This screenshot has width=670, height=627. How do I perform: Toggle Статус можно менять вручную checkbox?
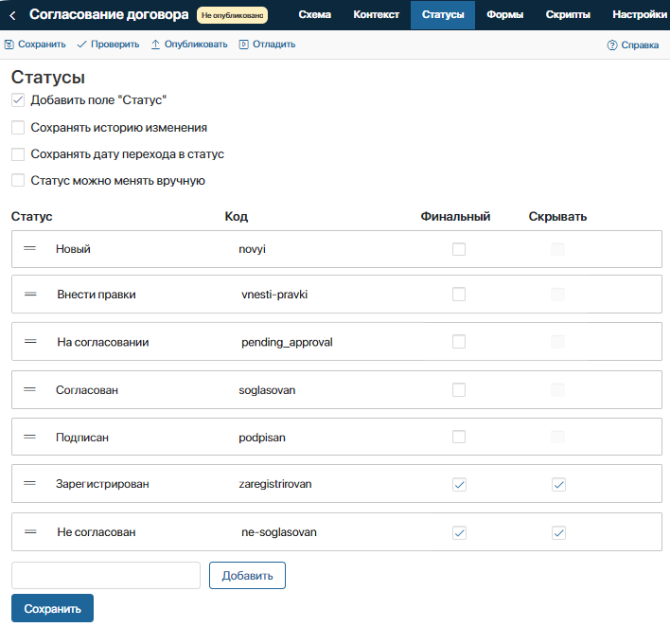18,180
